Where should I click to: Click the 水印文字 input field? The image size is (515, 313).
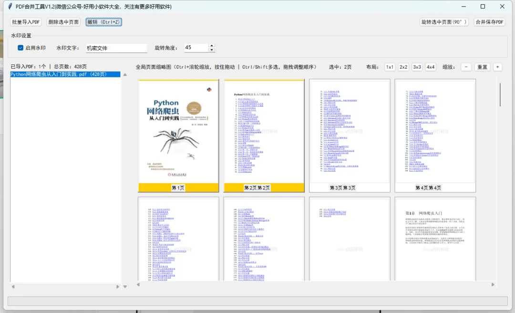point(116,48)
